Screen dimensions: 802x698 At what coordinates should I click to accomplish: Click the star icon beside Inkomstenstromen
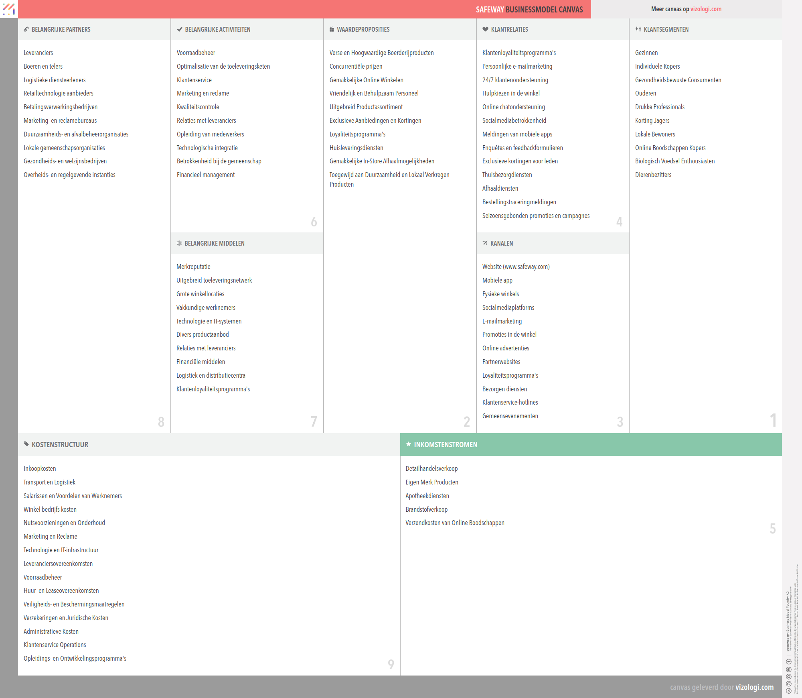click(x=408, y=444)
